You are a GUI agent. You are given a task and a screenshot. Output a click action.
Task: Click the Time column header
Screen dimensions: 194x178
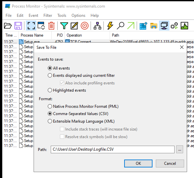[x=11, y=35]
